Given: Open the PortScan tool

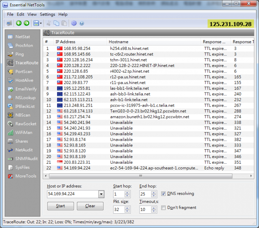Looking at the screenshot, I should pyautogui.click(x=20, y=71).
